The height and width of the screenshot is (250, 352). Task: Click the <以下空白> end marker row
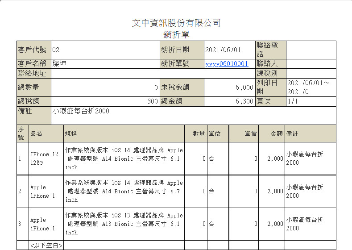(46, 246)
